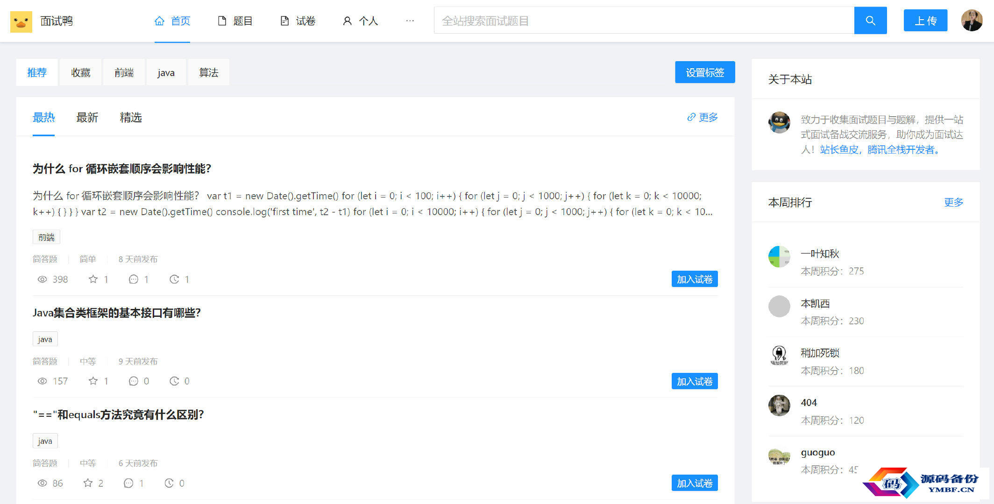Screen dimensions: 994x504
Task: Open question "=="和equals方法究竟有什么区别
Action: tap(118, 414)
